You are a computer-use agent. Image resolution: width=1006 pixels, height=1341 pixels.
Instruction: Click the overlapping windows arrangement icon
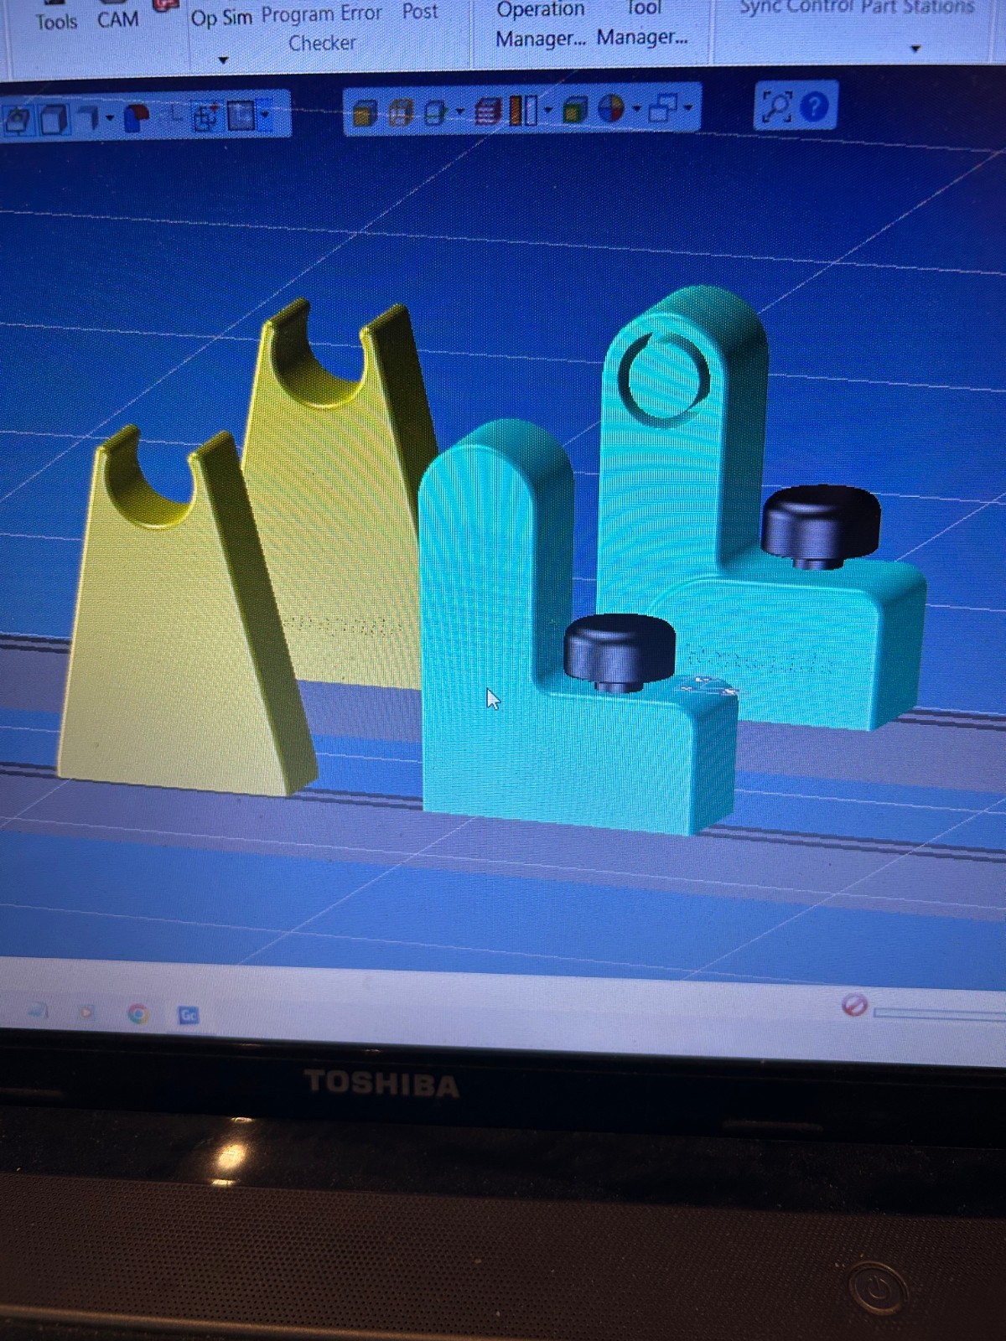pyautogui.click(x=663, y=108)
